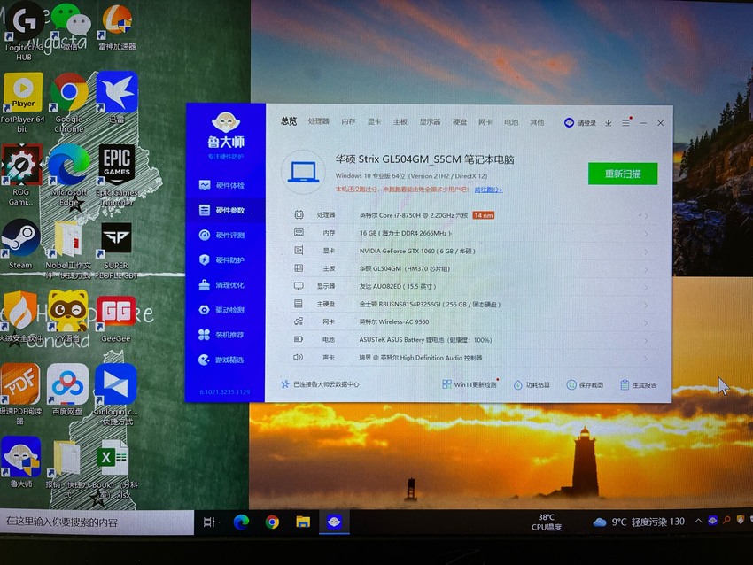This screenshot has width=753, height=565.
Task: Switch to the 总览 tab
Action: point(289,121)
